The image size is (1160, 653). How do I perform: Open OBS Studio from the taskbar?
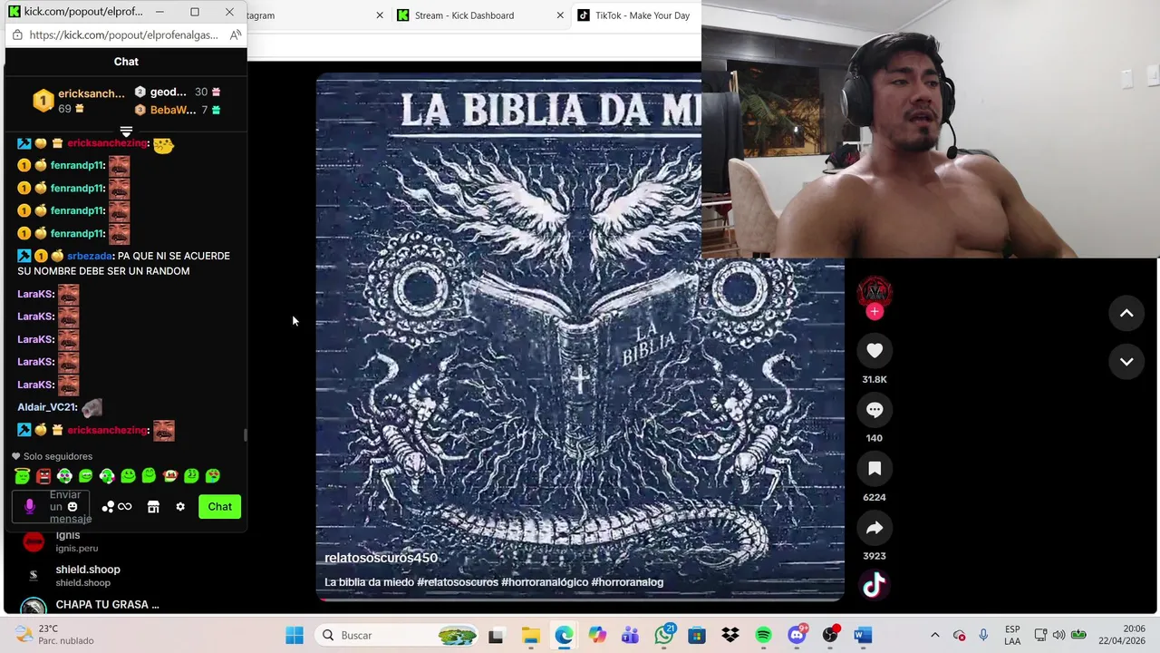pos(830,635)
